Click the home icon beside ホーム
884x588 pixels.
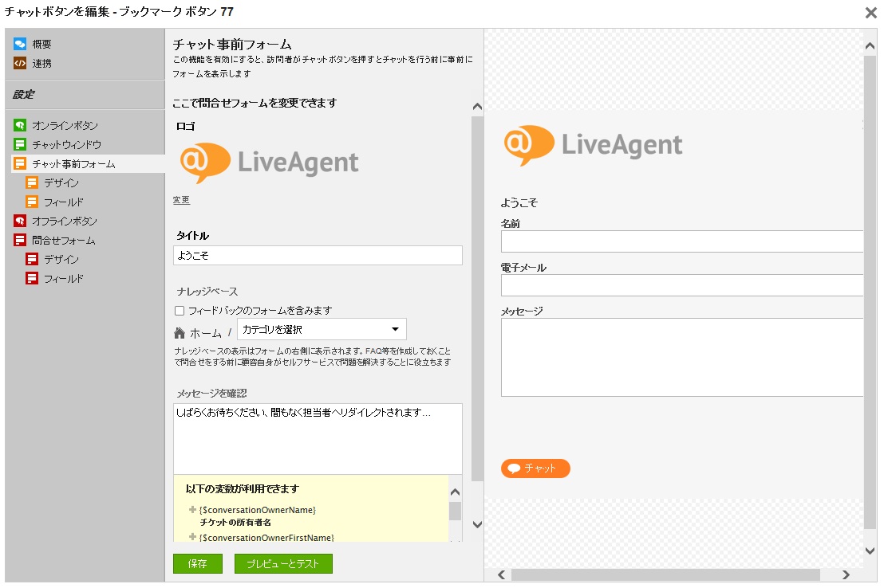coord(180,333)
